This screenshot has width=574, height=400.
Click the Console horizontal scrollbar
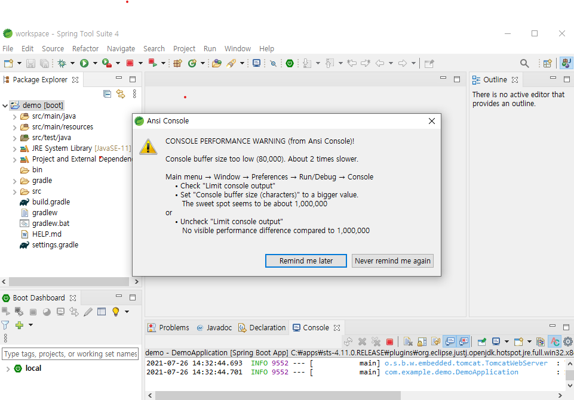(278, 396)
